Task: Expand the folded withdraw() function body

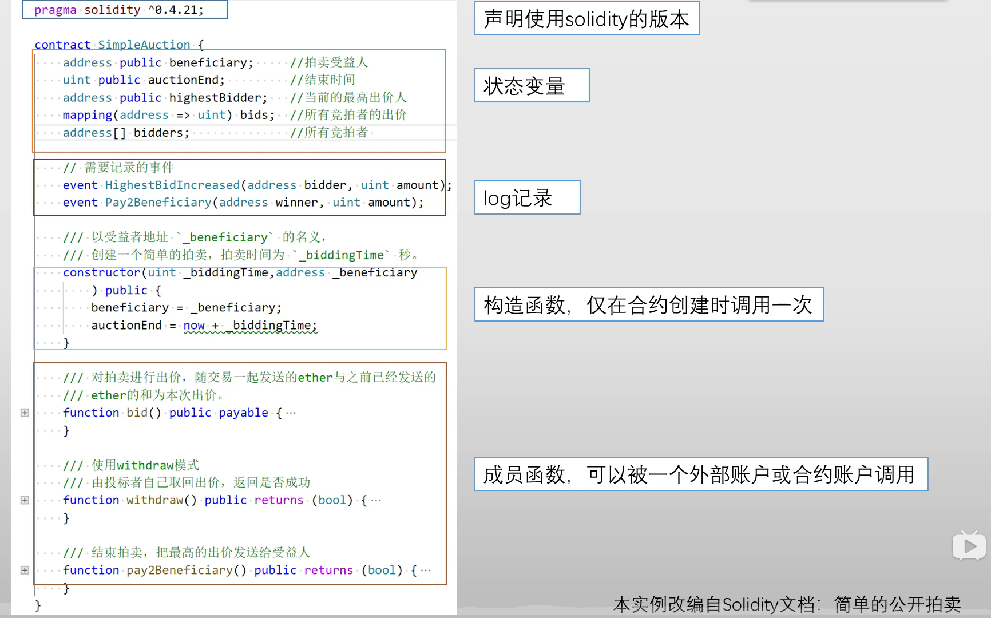Action: pyautogui.click(x=25, y=500)
